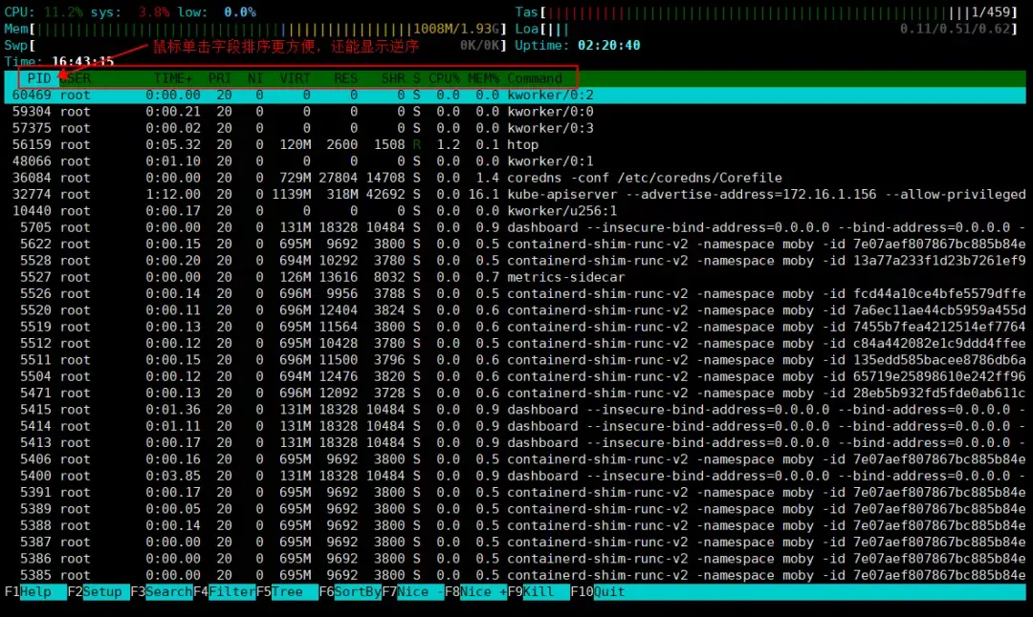Open F1 Help in the bottom bar
1033x617 pixels.
(35, 591)
